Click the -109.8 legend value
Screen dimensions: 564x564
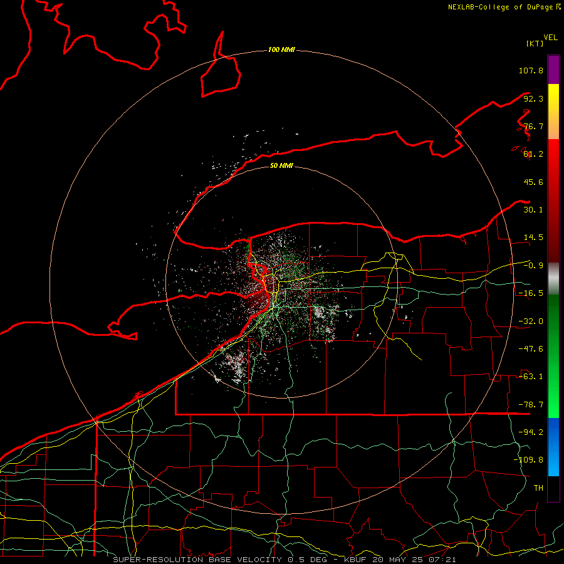point(528,460)
